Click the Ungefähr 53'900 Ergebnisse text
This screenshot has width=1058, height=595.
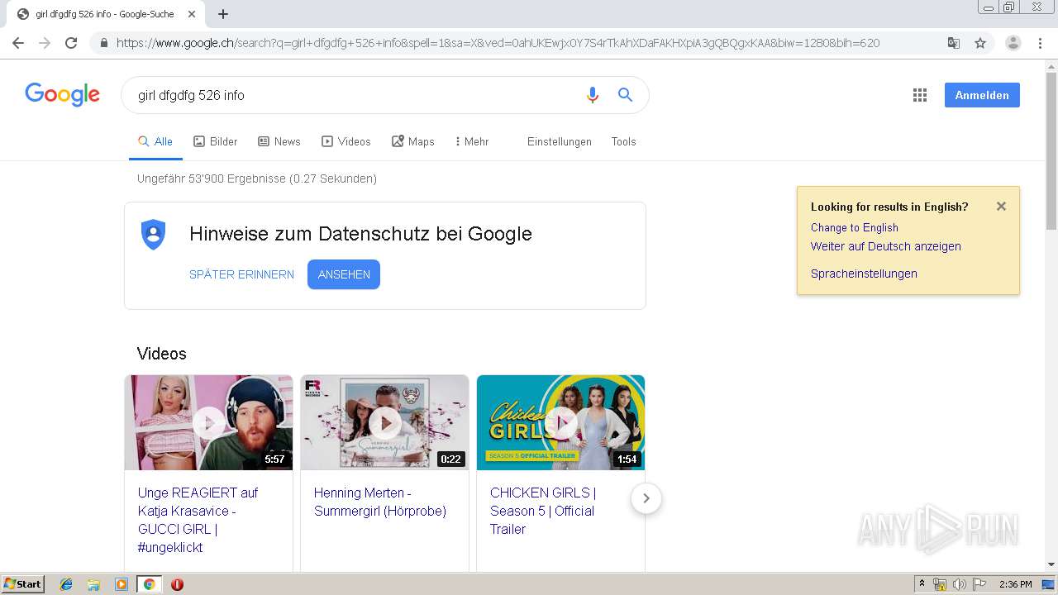(x=257, y=178)
